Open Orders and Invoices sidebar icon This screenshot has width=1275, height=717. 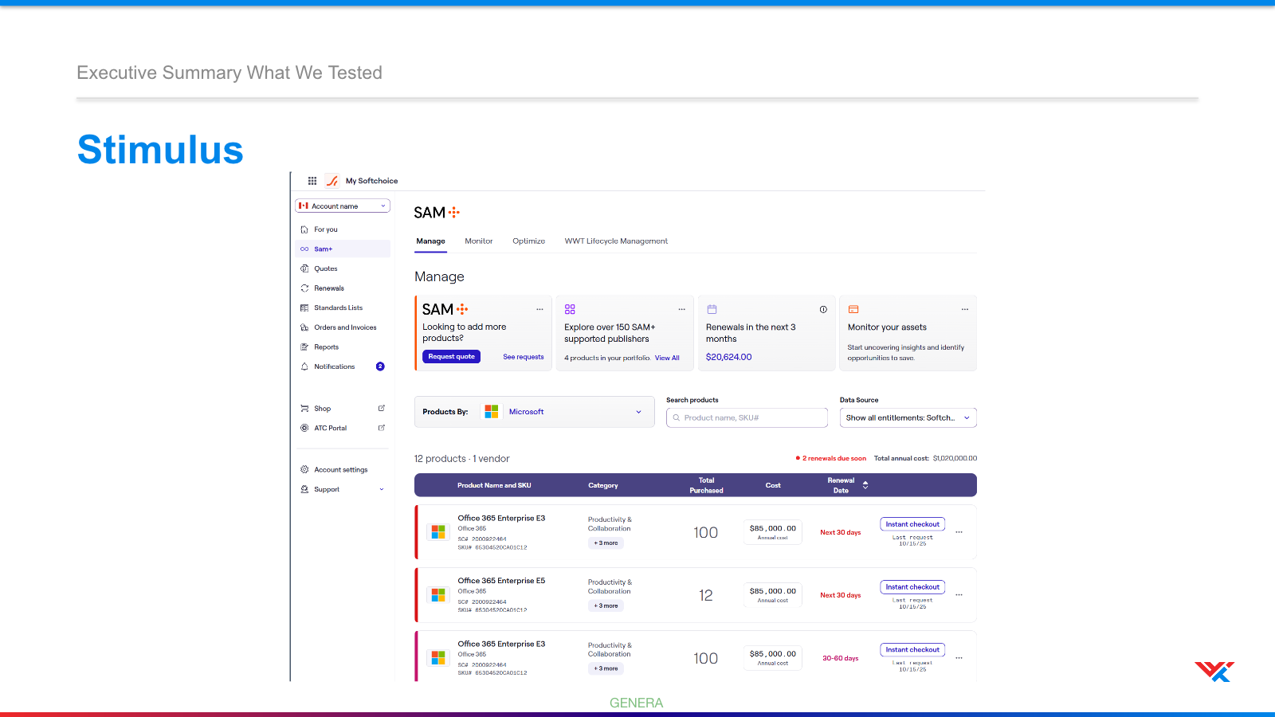tap(304, 327)
